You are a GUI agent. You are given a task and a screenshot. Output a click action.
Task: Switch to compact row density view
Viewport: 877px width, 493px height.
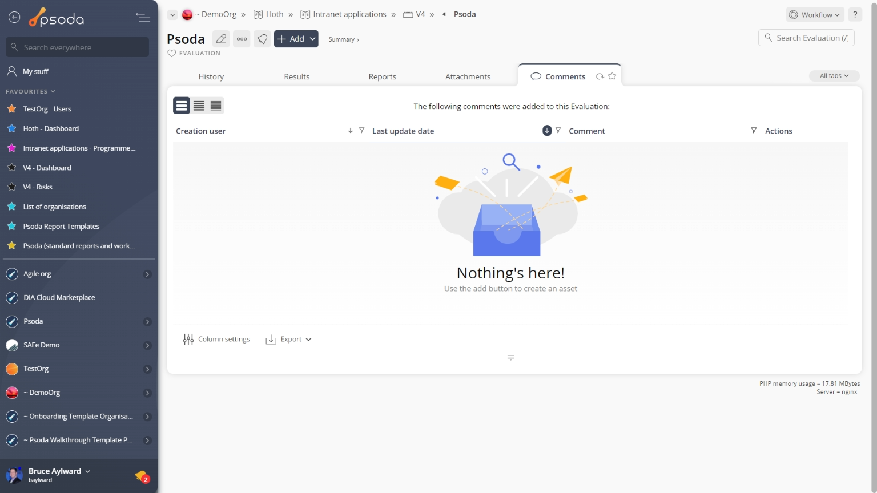point(216,106)
